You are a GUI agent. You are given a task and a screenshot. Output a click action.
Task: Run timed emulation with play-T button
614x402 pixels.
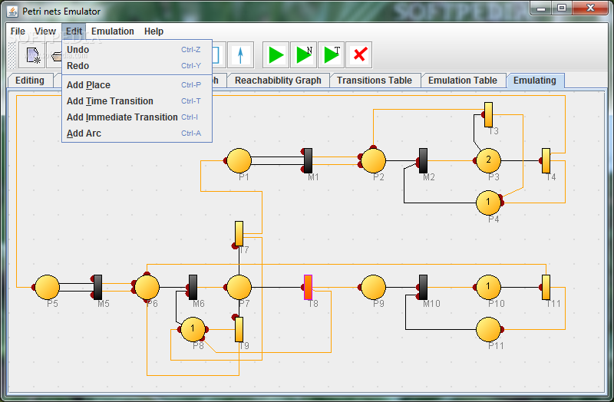(332, 54)
